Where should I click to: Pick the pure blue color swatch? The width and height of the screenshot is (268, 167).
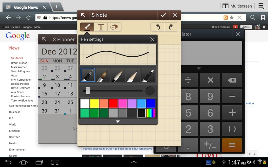pos(151,103)
